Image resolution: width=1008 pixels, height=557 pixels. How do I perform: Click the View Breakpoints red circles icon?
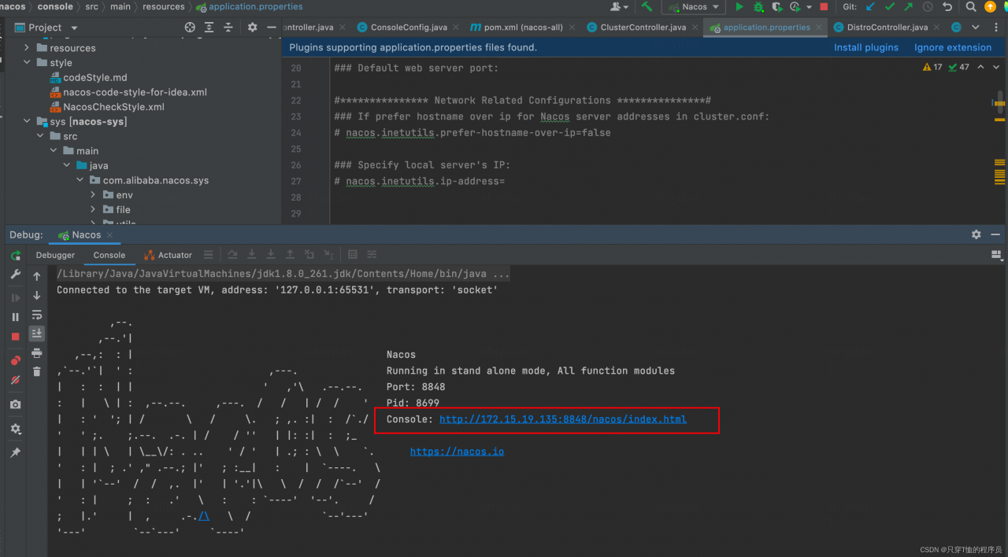click(15, 361)
